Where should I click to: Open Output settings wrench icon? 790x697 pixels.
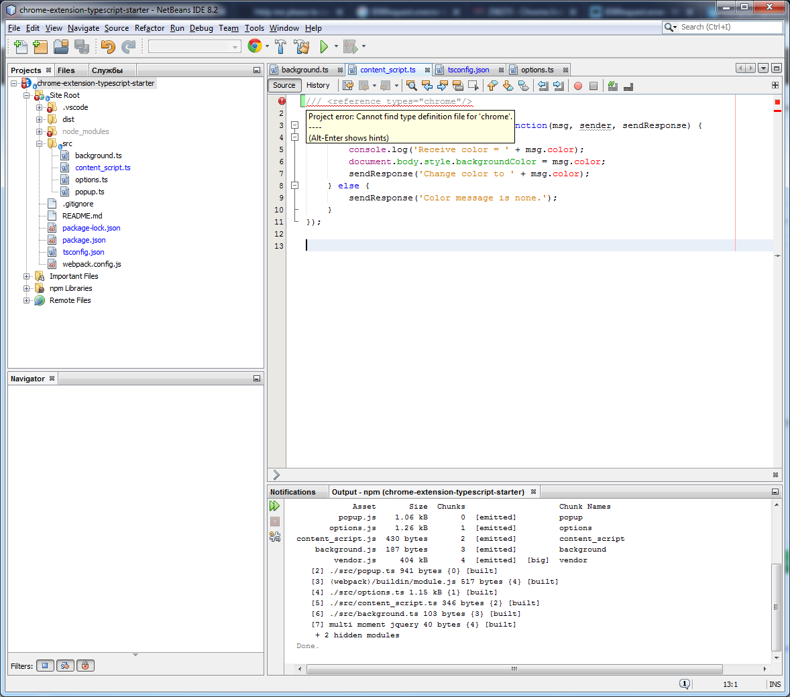click(274, 537)
